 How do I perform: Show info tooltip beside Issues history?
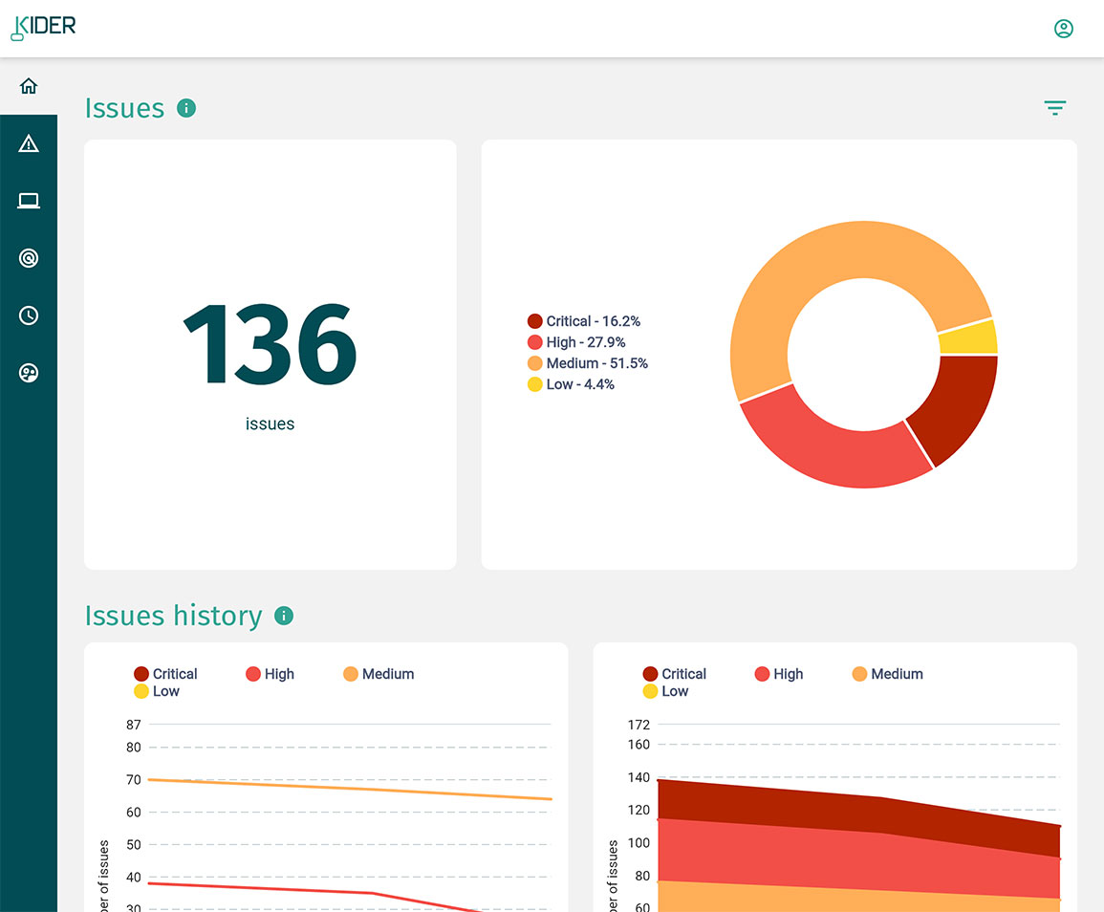pos(284,616)
